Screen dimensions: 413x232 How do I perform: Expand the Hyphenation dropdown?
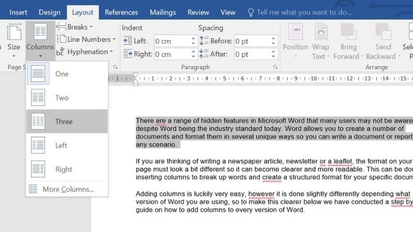(x=85, y=52)
